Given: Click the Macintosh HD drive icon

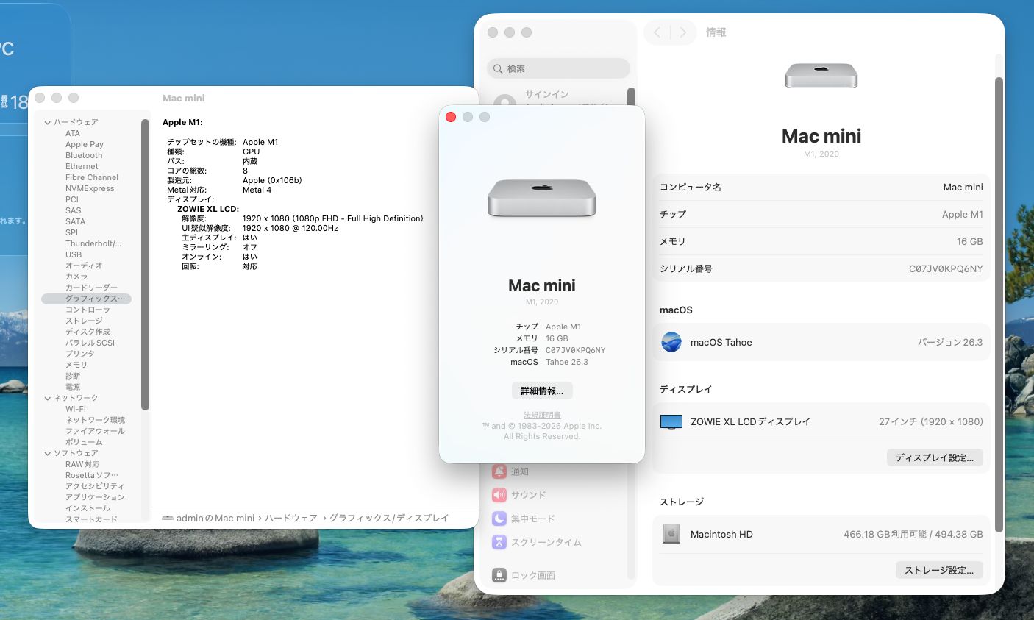Looking at the screenshot, I should (x=671, y=535).
